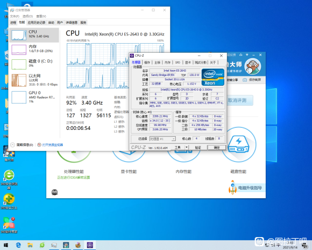Screen dimensions: 312x250
Task: Switch to the 内存 tab in CPU-Z
Action: coord(167,63)
